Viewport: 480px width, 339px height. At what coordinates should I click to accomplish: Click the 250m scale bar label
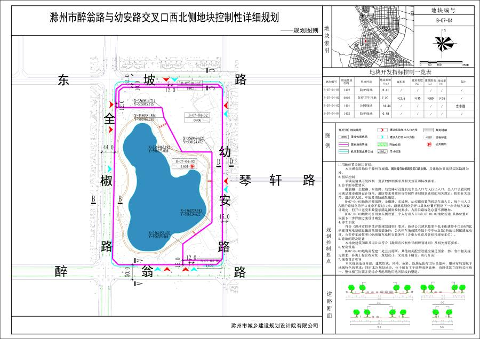pos(465,65)
